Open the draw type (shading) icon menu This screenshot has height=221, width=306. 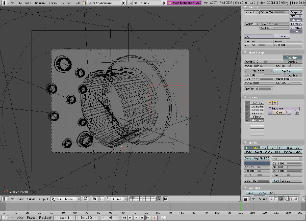[85, 199]
